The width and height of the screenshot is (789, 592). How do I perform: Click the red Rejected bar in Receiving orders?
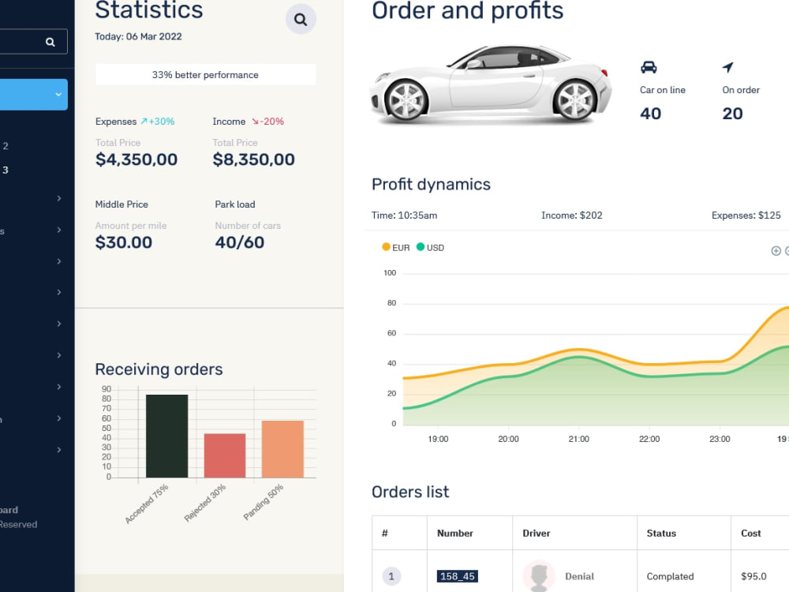(225, 455)
